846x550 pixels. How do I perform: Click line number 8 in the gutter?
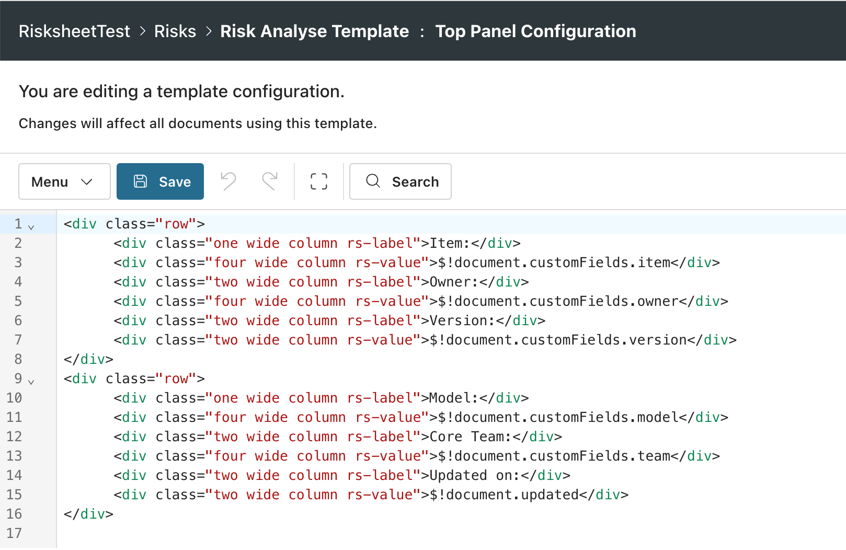point(18,359)
